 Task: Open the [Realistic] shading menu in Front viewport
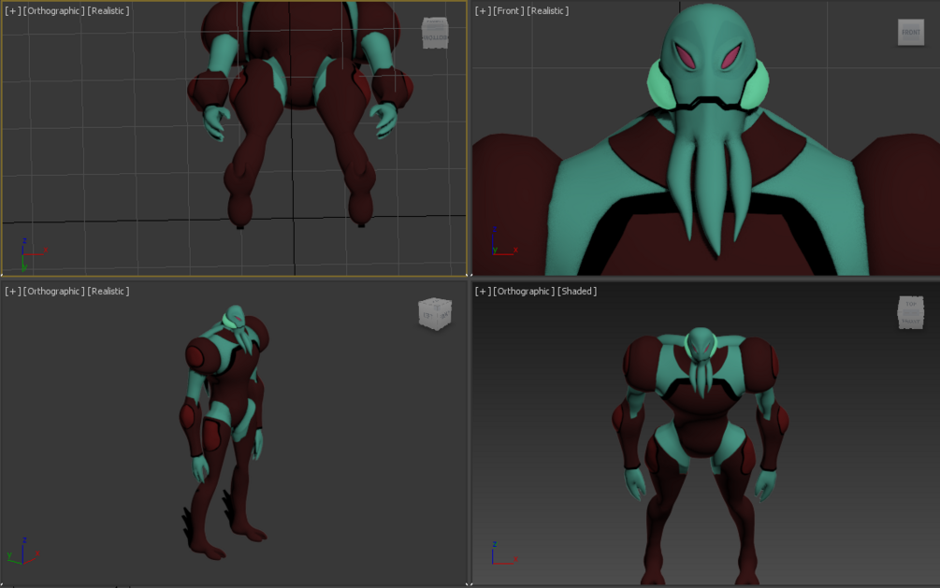tap(548, 11)
